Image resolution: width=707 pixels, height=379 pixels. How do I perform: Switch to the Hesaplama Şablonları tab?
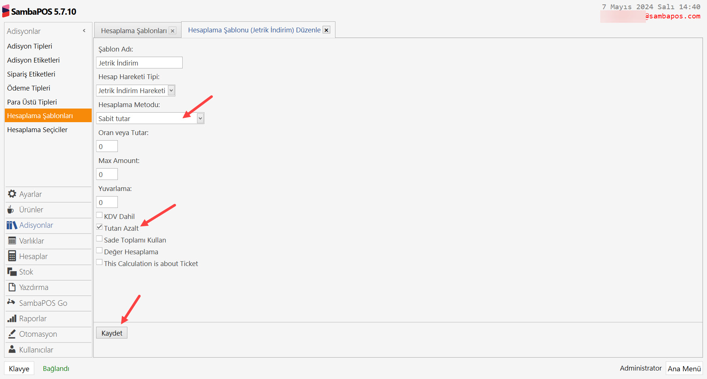(134, 31)
